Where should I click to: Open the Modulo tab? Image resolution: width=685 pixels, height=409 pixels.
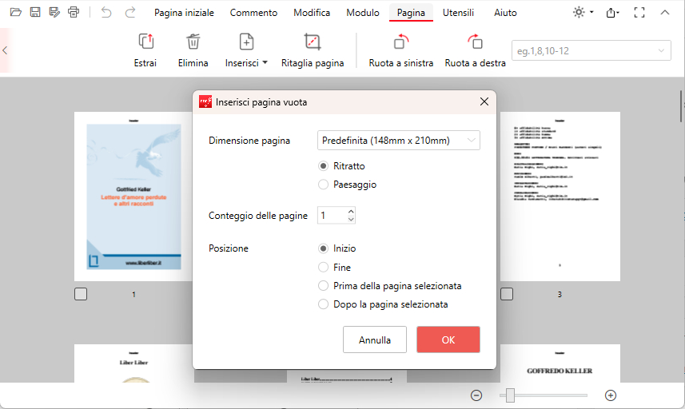coord(363,13)
